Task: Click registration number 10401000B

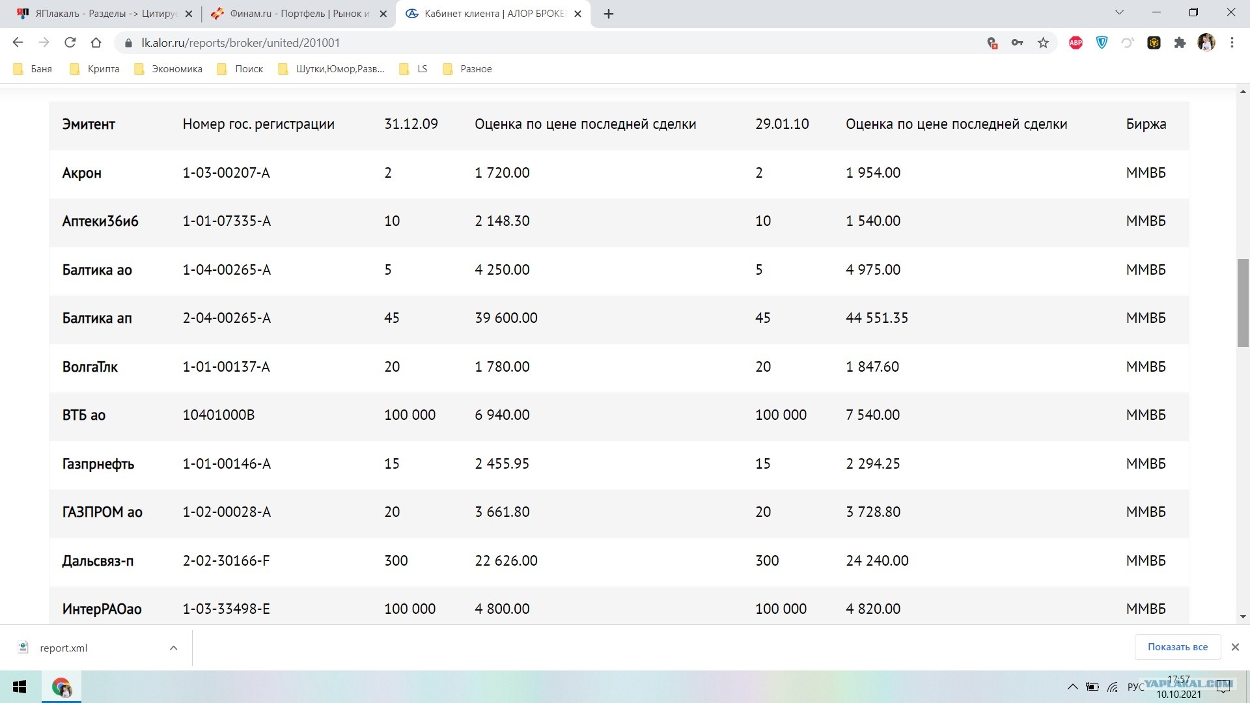Action: [x=219, y=415]
